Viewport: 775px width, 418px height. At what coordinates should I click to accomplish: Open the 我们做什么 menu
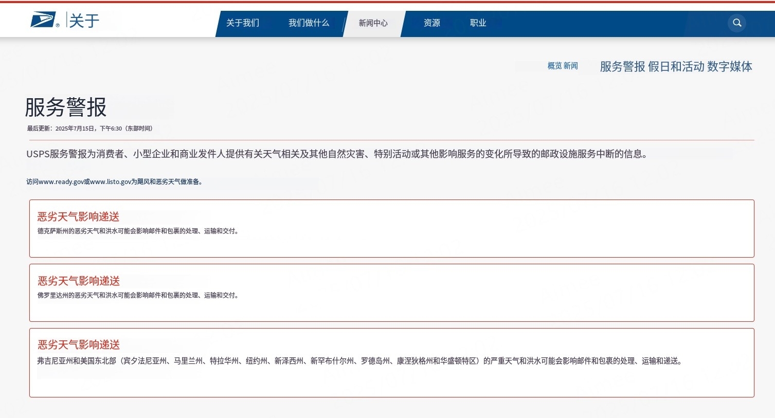coord(309,23)
